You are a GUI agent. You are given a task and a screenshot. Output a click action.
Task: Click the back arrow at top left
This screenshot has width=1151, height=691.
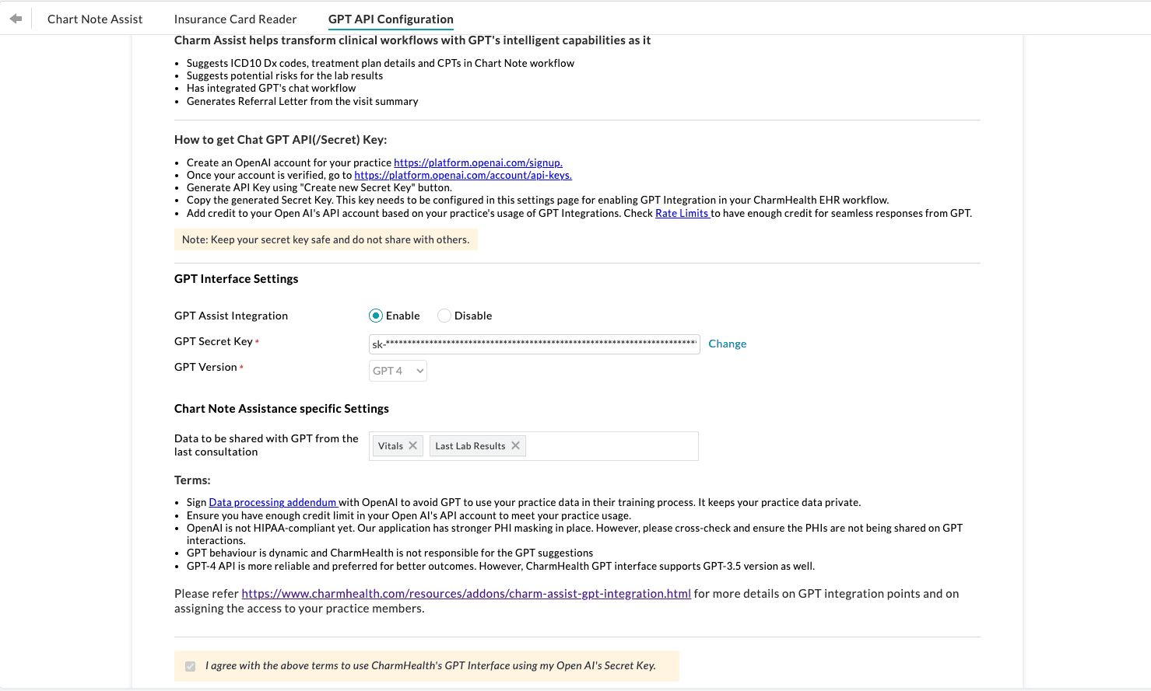[16, 19]
